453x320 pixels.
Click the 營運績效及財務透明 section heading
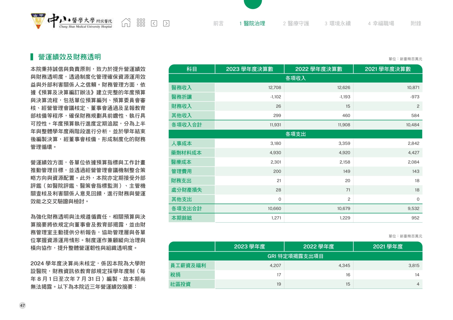(x=69, y=57)
